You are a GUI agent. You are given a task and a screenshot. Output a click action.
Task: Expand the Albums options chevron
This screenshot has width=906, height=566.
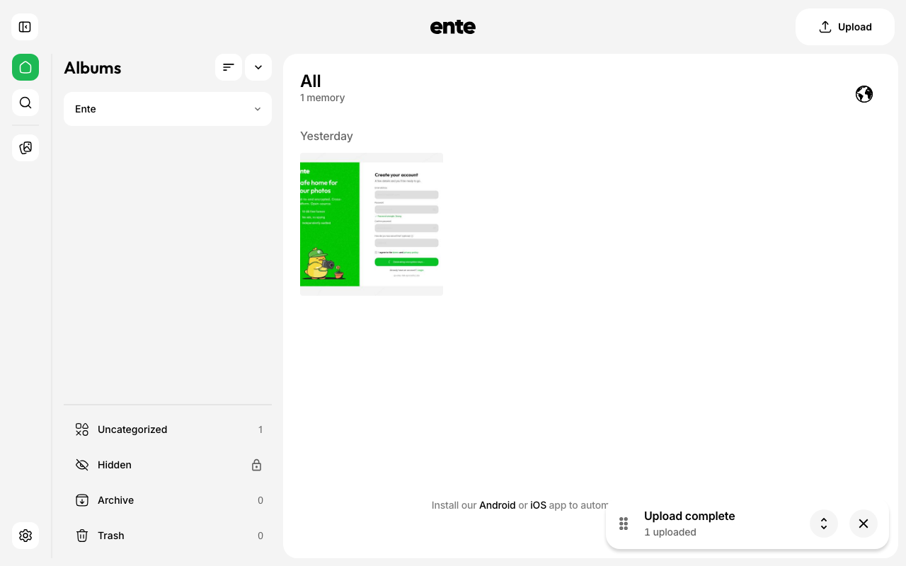click(258, 67)
